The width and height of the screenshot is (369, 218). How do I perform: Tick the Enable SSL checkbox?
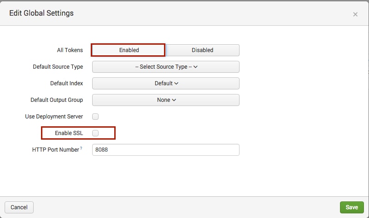click(95, 133)
